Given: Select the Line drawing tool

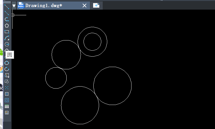Looking at the screenshot, I should click(x=7, y=7).
